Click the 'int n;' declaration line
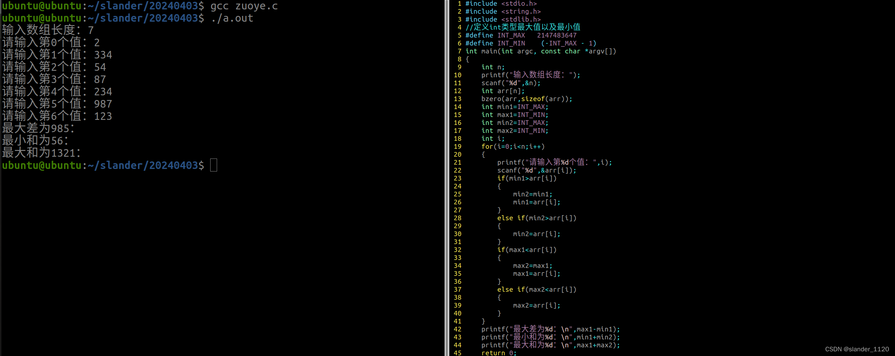Image resolution: width=895 pixels, height=356 pixels. tap(493, 67)
